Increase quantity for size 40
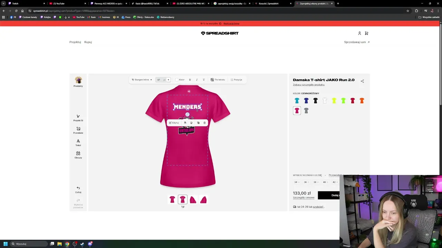The image size is (442, 248). (x=328, y=182)
